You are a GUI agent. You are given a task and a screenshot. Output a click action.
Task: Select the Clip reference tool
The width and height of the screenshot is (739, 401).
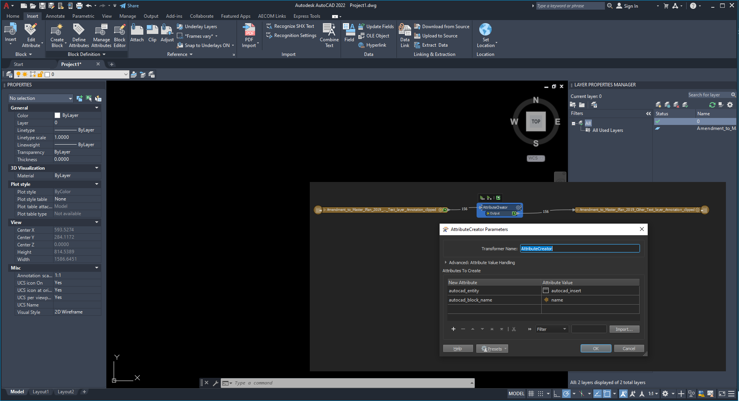(153, 33)
